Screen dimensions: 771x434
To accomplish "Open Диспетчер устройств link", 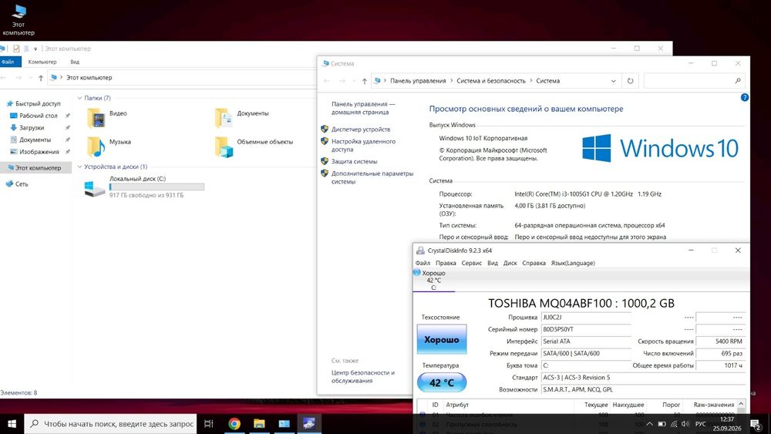I will click(x=360, y=130).
